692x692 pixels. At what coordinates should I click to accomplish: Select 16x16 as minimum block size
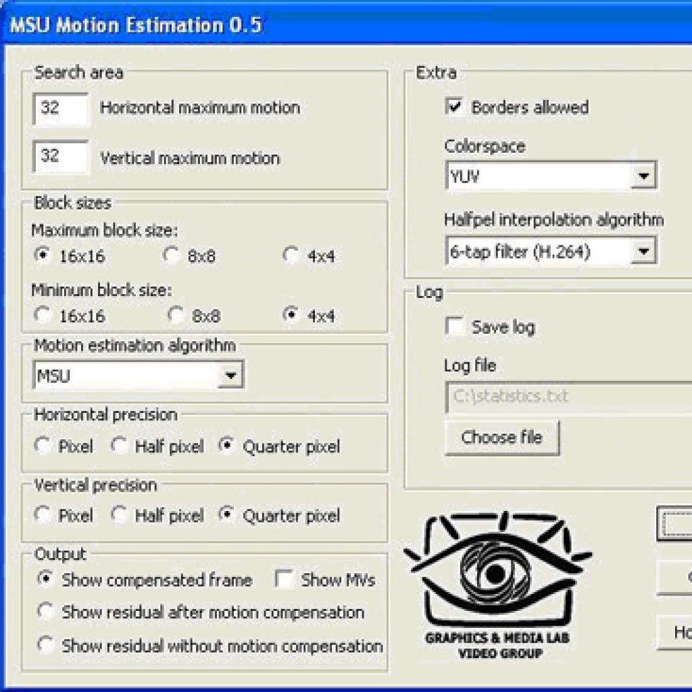point(43,315)
